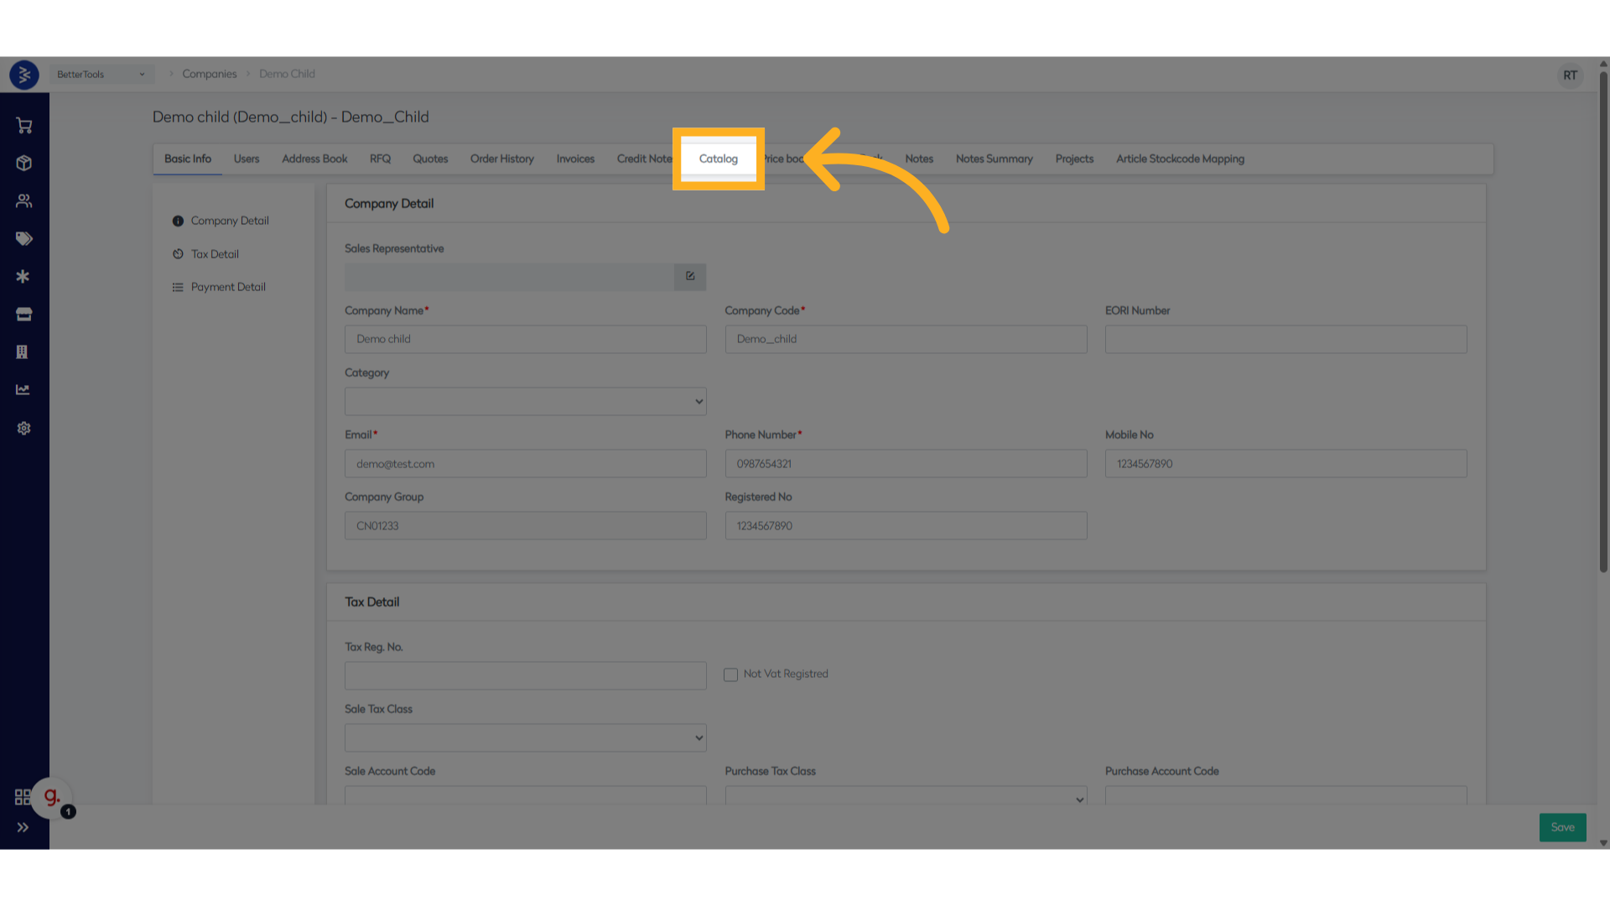Jump to Payment Detail section
Screen dimensions: 1610x906
click(227, 287)
